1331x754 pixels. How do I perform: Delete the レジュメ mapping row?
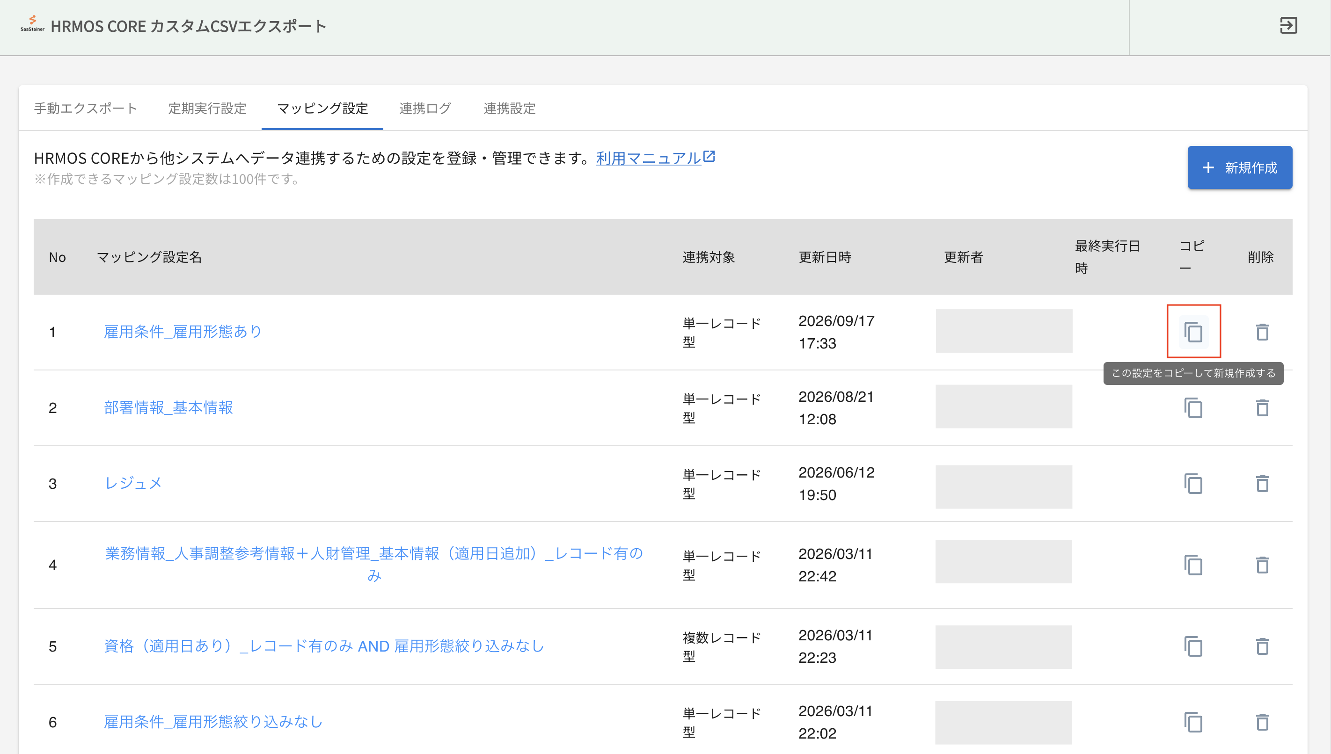click(1262, 484)
